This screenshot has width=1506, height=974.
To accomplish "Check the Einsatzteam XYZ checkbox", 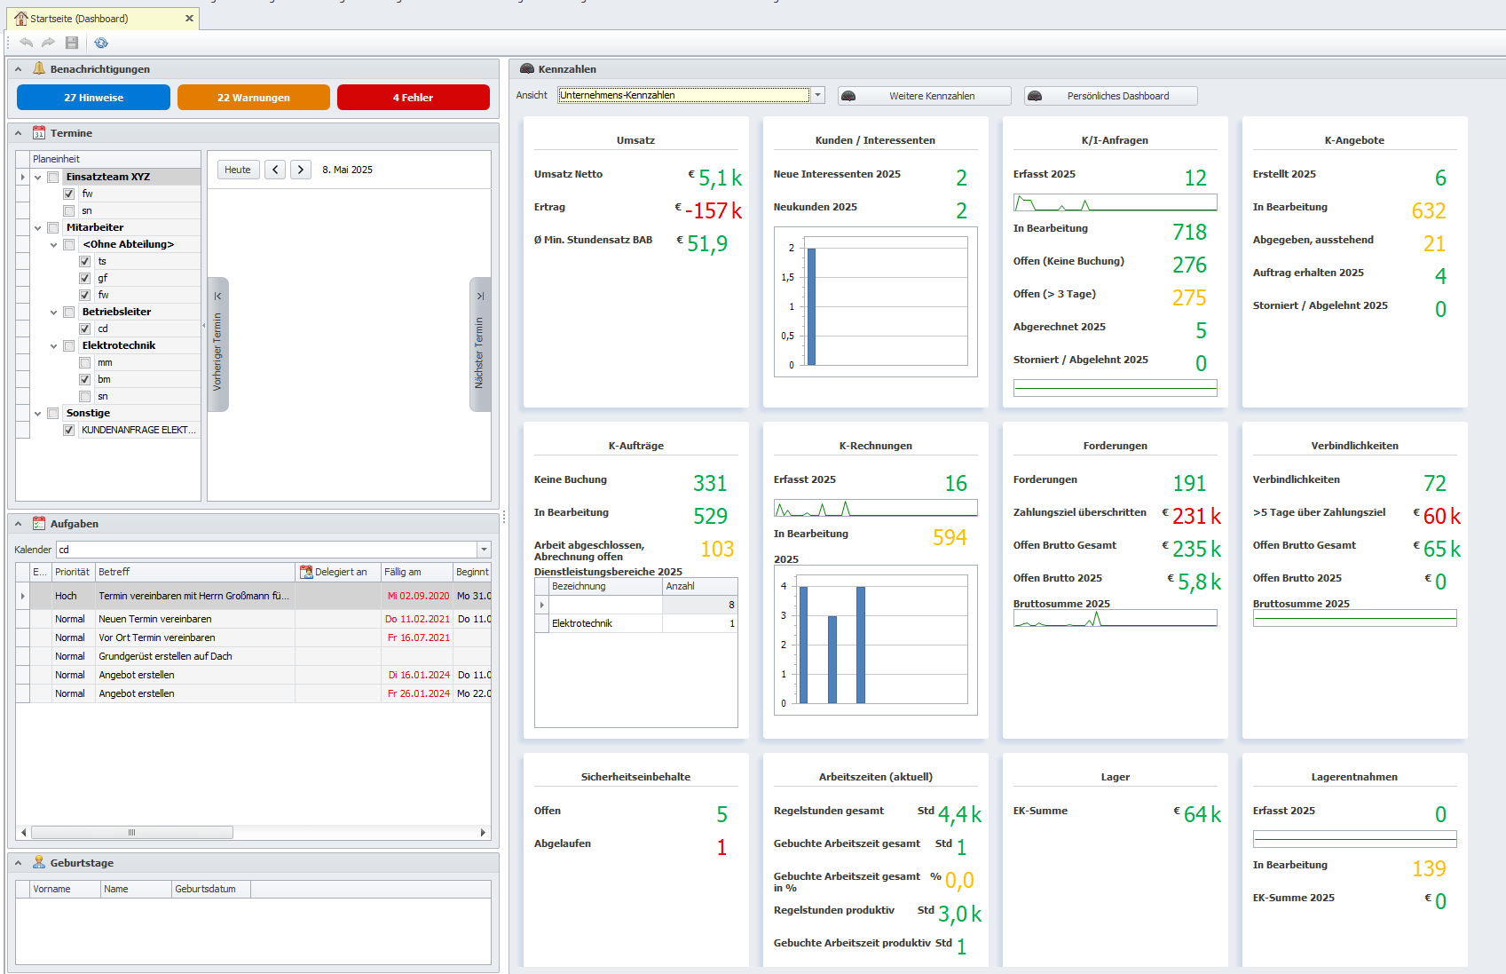I will coord(53,177).
